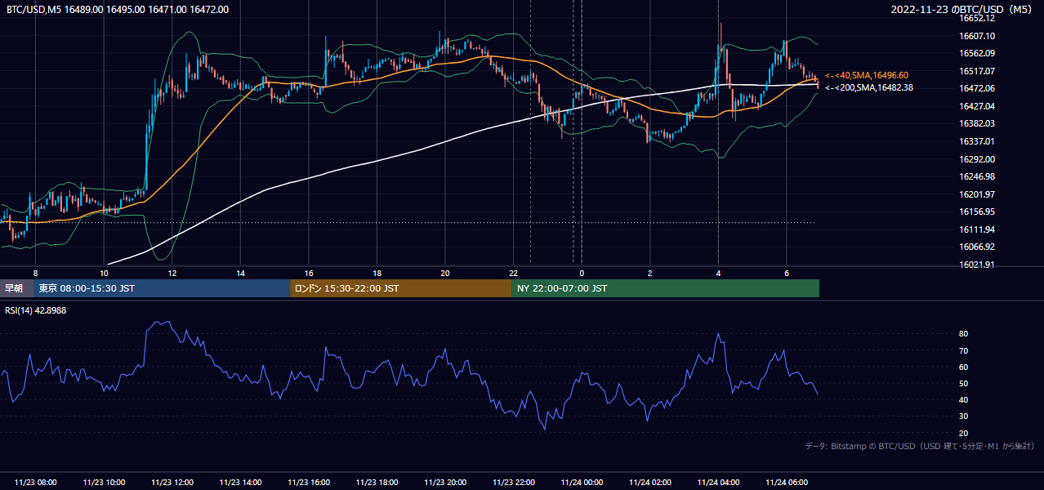Click hour label 0 on price chart time axis
Viewport: 1044px width, 490px height.
(582, 273)
